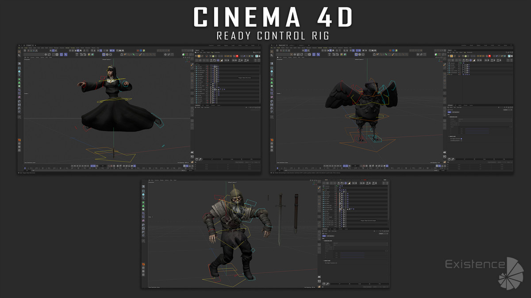Select Text tool icon in crow window palette
This screenshot has height=298, width=531.
coord(272,75)
